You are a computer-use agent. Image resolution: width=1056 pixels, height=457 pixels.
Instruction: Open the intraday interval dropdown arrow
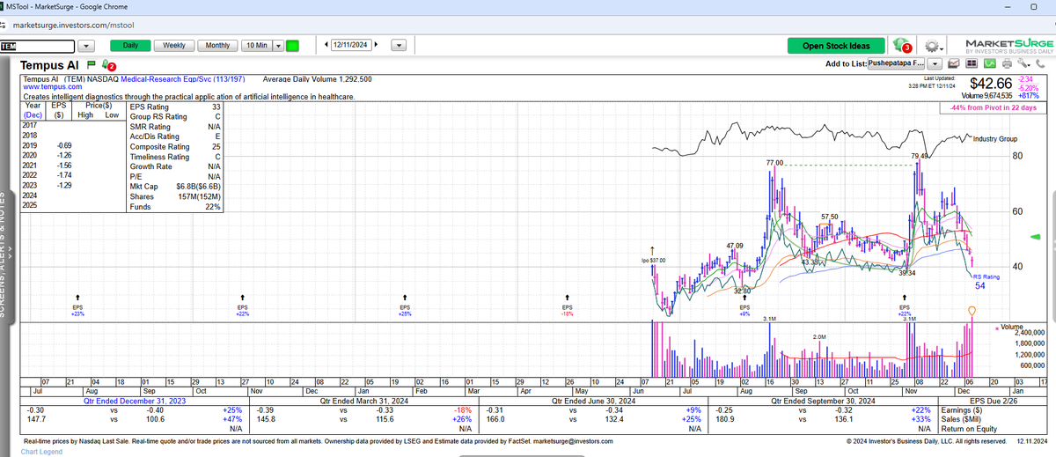click(x=278, y=46)
